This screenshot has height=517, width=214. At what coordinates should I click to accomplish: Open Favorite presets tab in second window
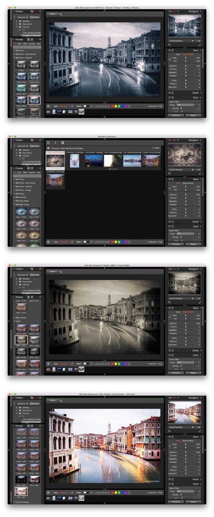click(32, 172)
